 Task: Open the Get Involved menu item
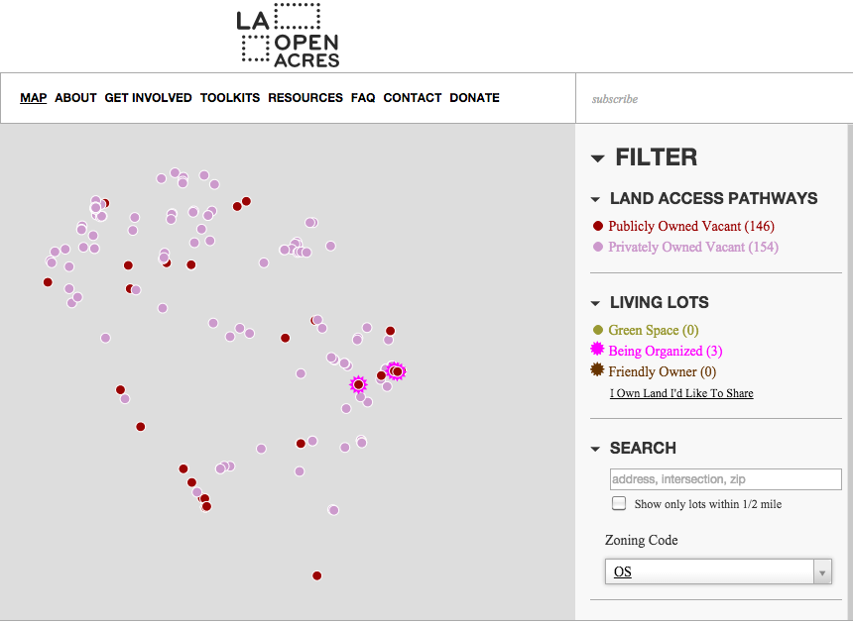[148, 98]
